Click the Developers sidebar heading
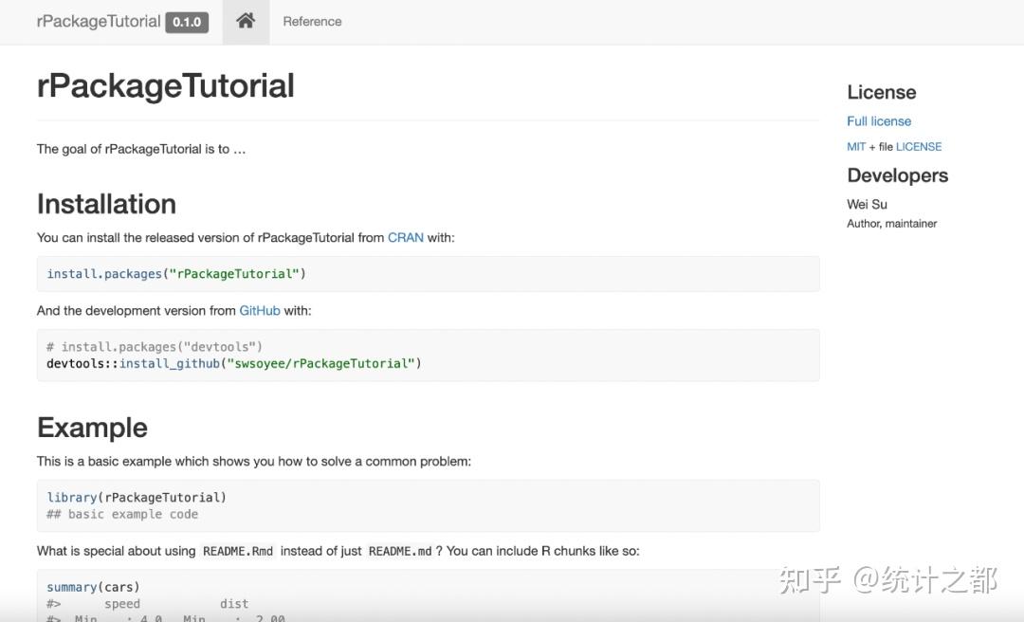Viewport: 1024px width, 622px height. (897, 175)
